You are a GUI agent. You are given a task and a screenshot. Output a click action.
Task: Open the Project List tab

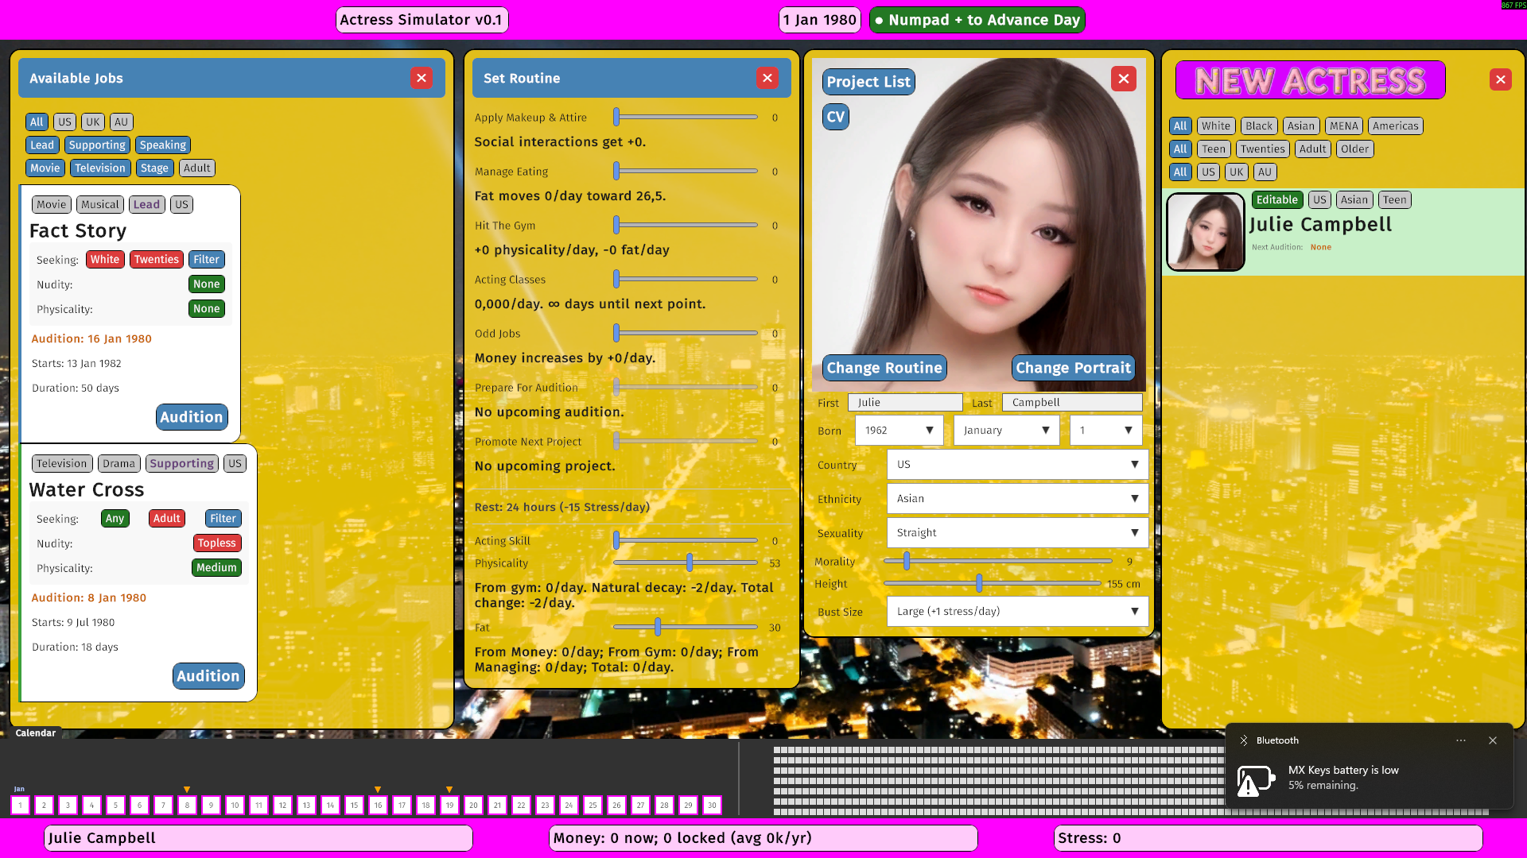tap(868, 82)
